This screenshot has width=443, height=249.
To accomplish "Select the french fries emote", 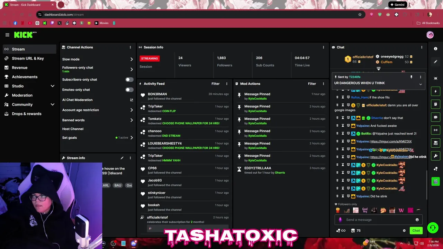I will tap(338, 210).
